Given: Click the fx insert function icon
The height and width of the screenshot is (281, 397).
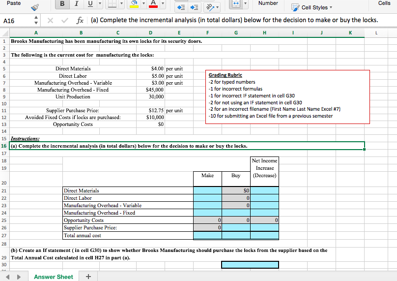Looking at the screenshot, I should point(80,20).
